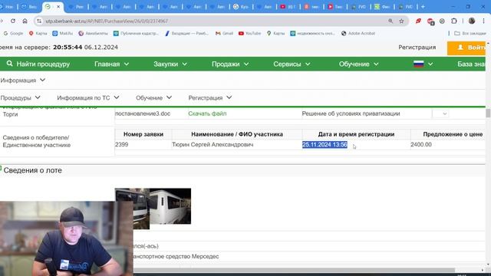Click the Скачать файл link
The height and width of the screenshot is (276, 491).
(207, 113)
